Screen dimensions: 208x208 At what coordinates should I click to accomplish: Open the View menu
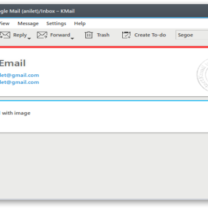5,23
